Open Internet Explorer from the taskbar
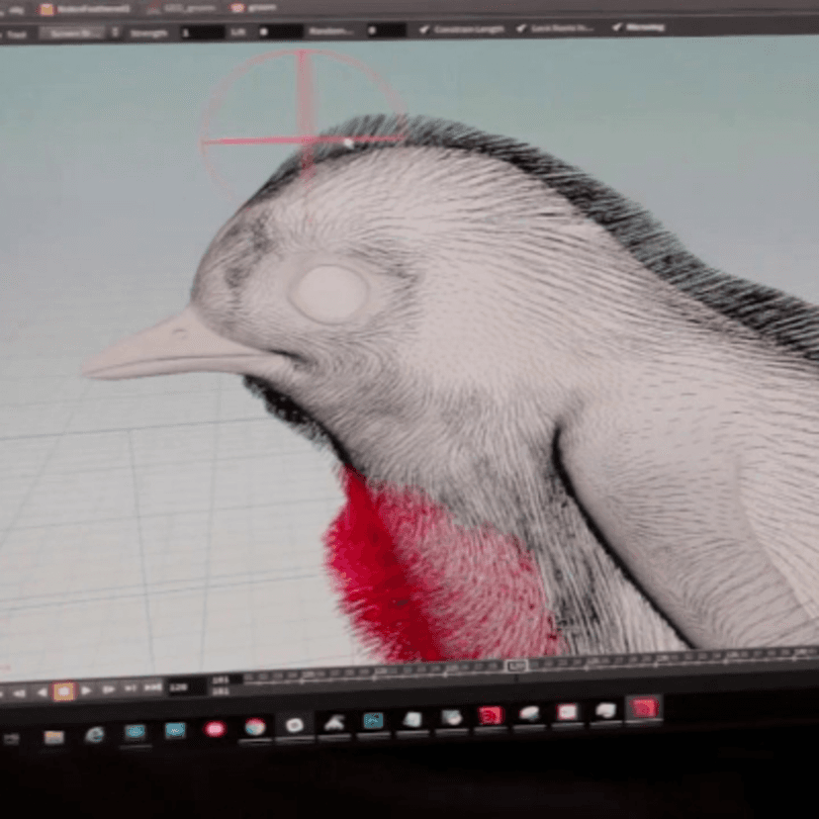 click(95, 734)
